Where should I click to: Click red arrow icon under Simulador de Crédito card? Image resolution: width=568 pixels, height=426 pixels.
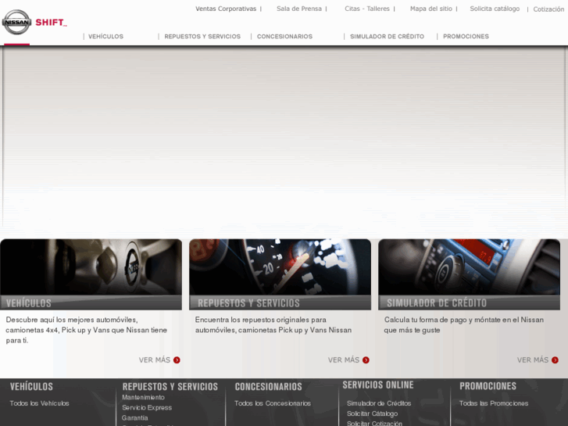pyautogui.click(x=555, y=360)
